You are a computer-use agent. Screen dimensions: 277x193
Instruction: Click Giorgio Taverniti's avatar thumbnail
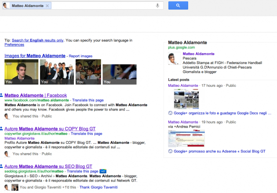[15, 187]
